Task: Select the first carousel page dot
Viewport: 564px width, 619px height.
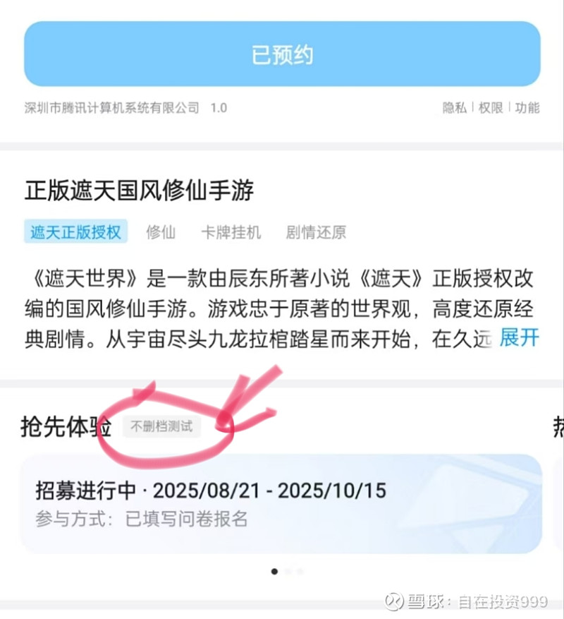Action: click(274, 571)
